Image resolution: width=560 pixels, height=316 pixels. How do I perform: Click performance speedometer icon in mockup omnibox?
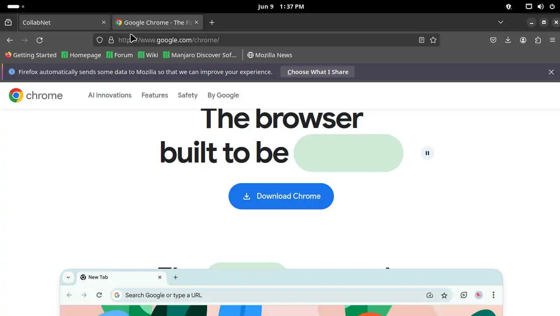429,295
